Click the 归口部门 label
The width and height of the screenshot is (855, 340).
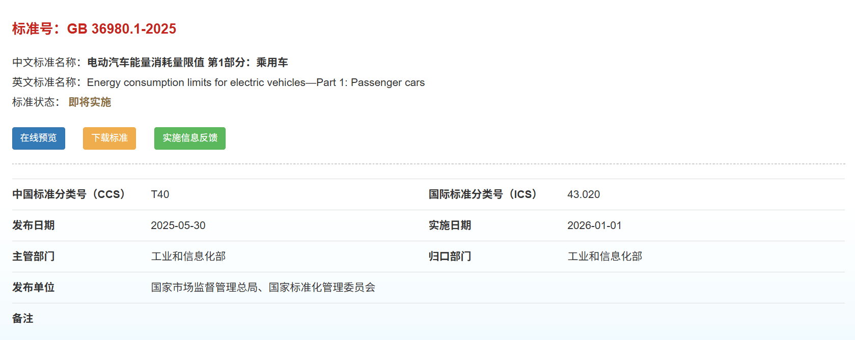[450, 257]
